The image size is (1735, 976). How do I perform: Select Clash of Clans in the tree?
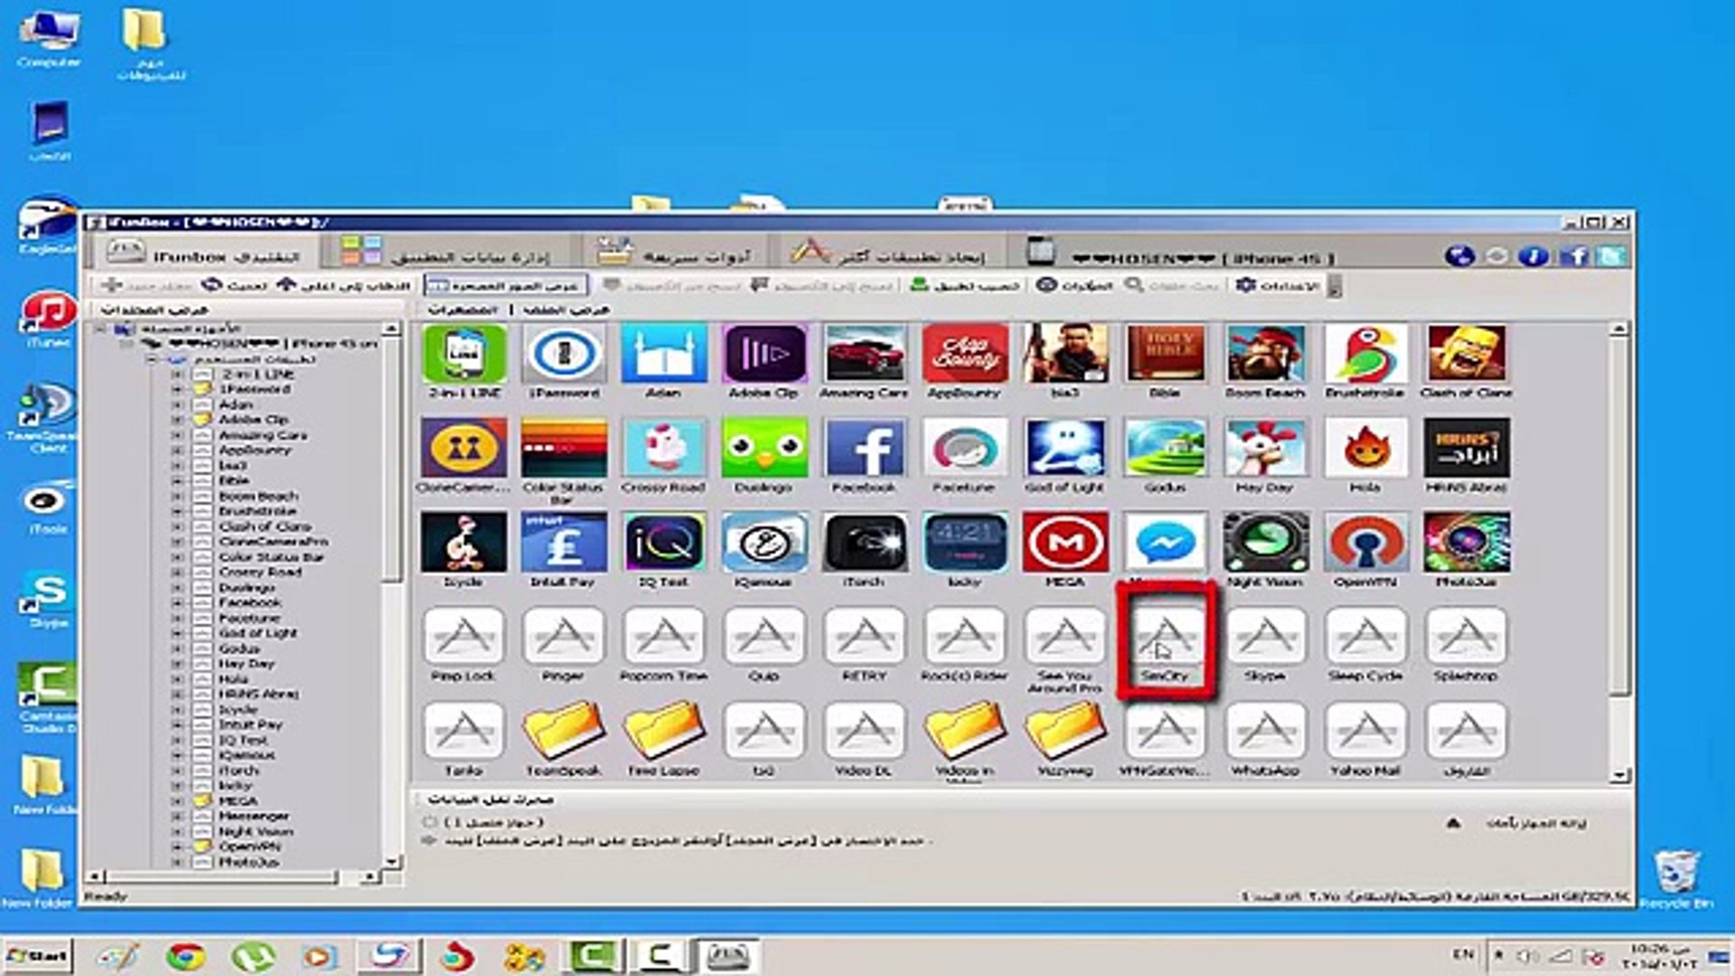tap(265, 527)
